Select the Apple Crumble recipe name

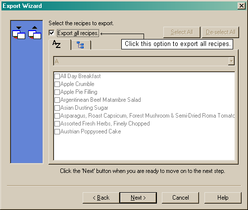(x=77, y=84)
